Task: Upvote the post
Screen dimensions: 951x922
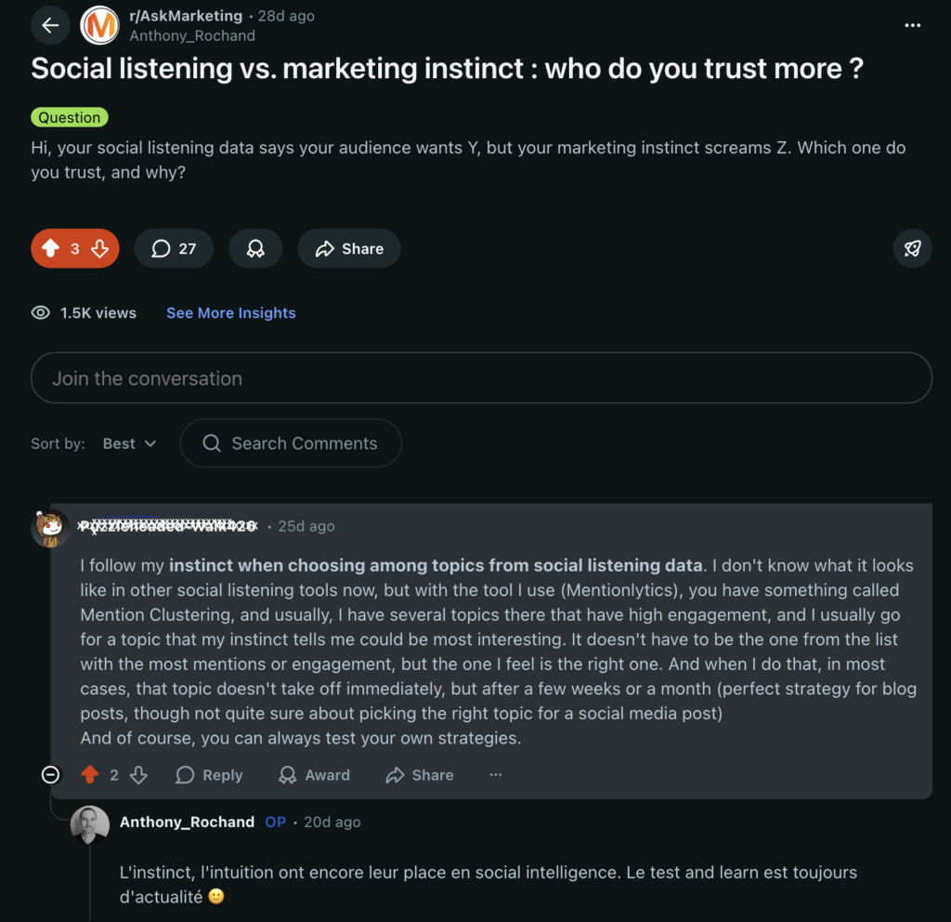Action: point(51,248)
